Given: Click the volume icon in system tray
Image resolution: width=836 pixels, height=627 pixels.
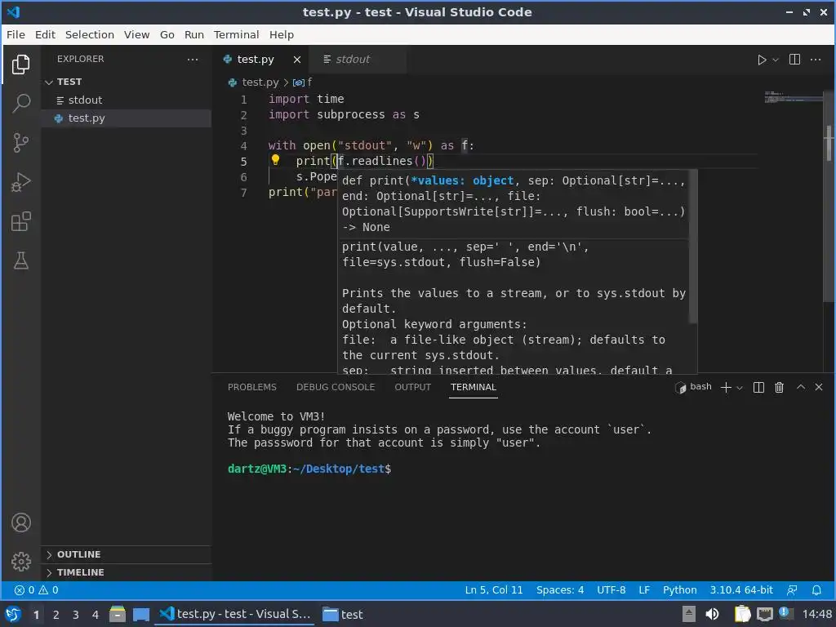Looking at the screenshot, I should coord(712,614).
